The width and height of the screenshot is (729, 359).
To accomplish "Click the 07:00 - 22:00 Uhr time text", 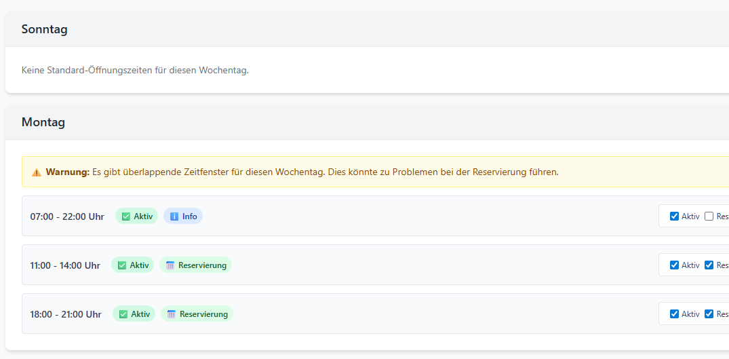I will [x=67, y=216].
